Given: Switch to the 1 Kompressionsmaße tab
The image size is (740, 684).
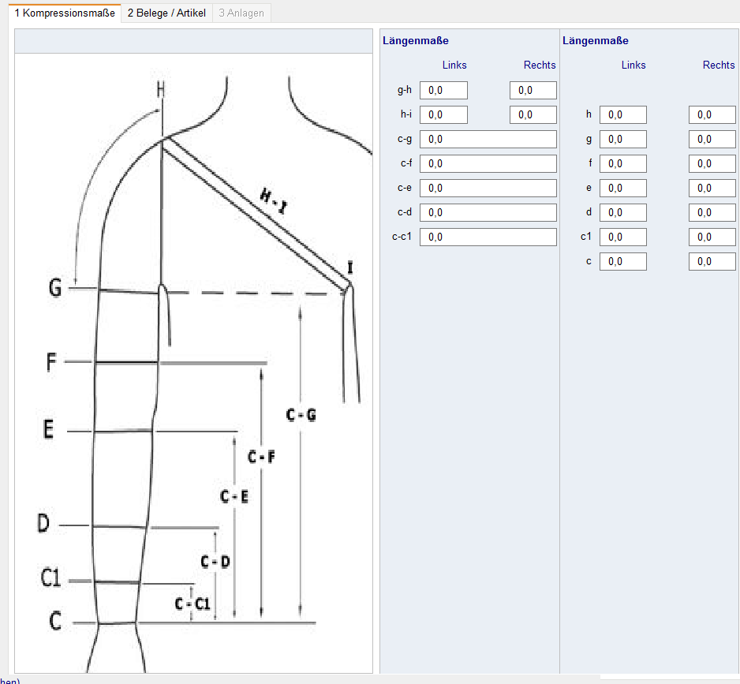Looking at the screenshot, I should pyautogui.click(x=65, y=13).
